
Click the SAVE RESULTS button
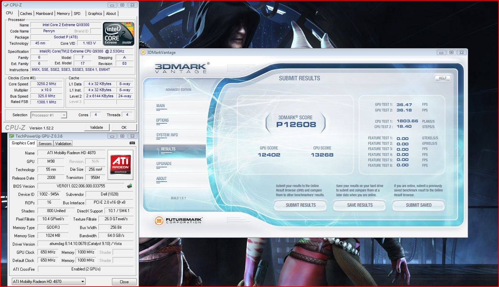360,205
